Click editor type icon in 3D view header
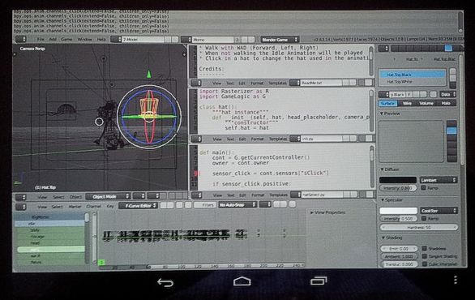 (21, 197)
